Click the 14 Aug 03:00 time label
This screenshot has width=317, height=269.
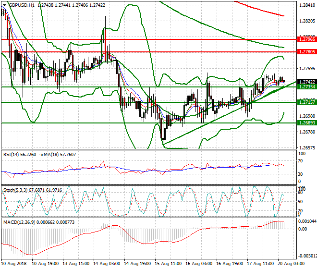pyautogui.click(x=106, y=264)
